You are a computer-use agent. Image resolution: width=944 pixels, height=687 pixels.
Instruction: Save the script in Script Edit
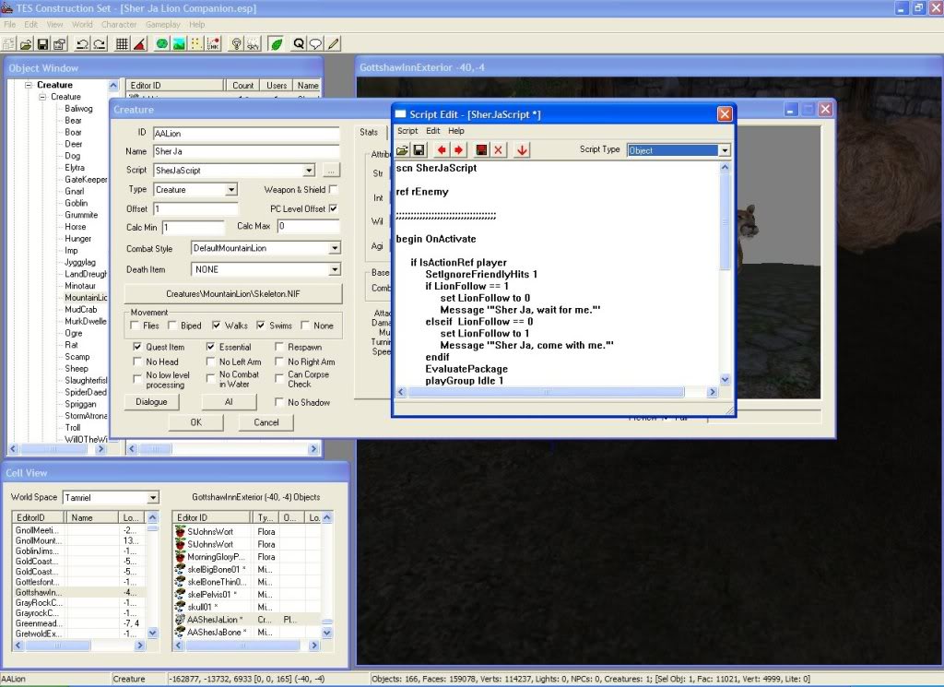pos(419,150)
